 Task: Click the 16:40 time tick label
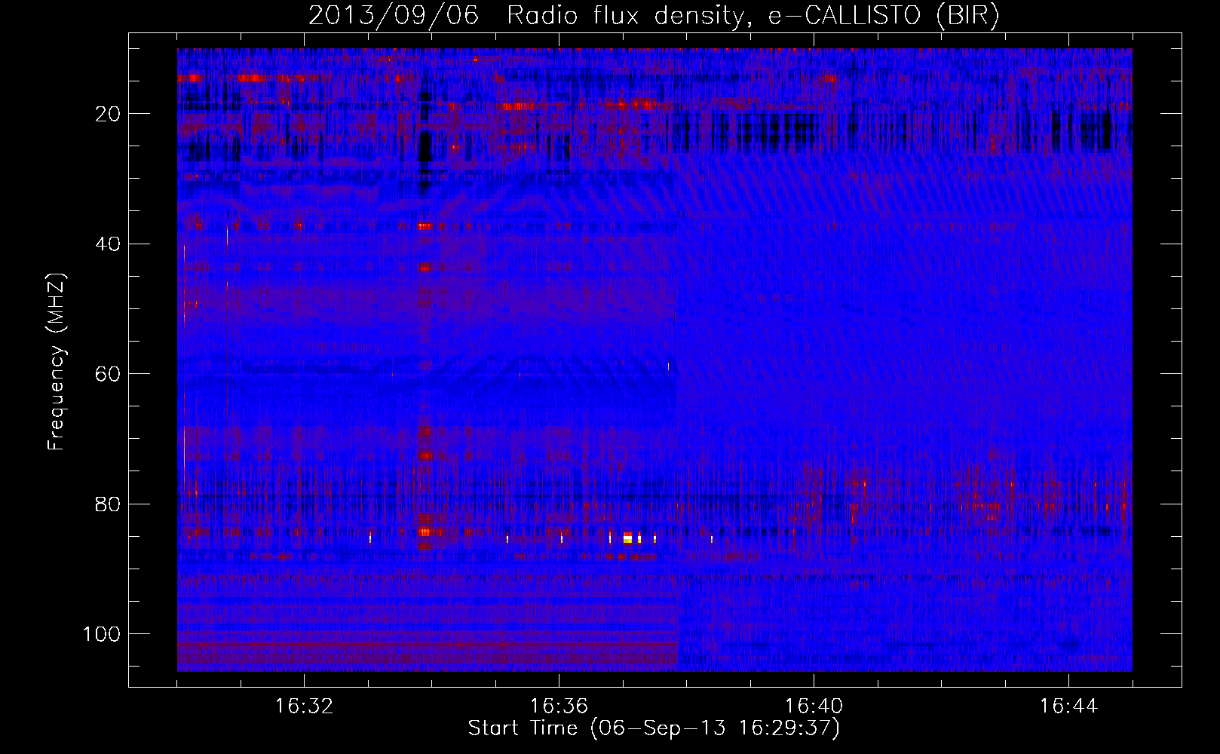(814, 706)
